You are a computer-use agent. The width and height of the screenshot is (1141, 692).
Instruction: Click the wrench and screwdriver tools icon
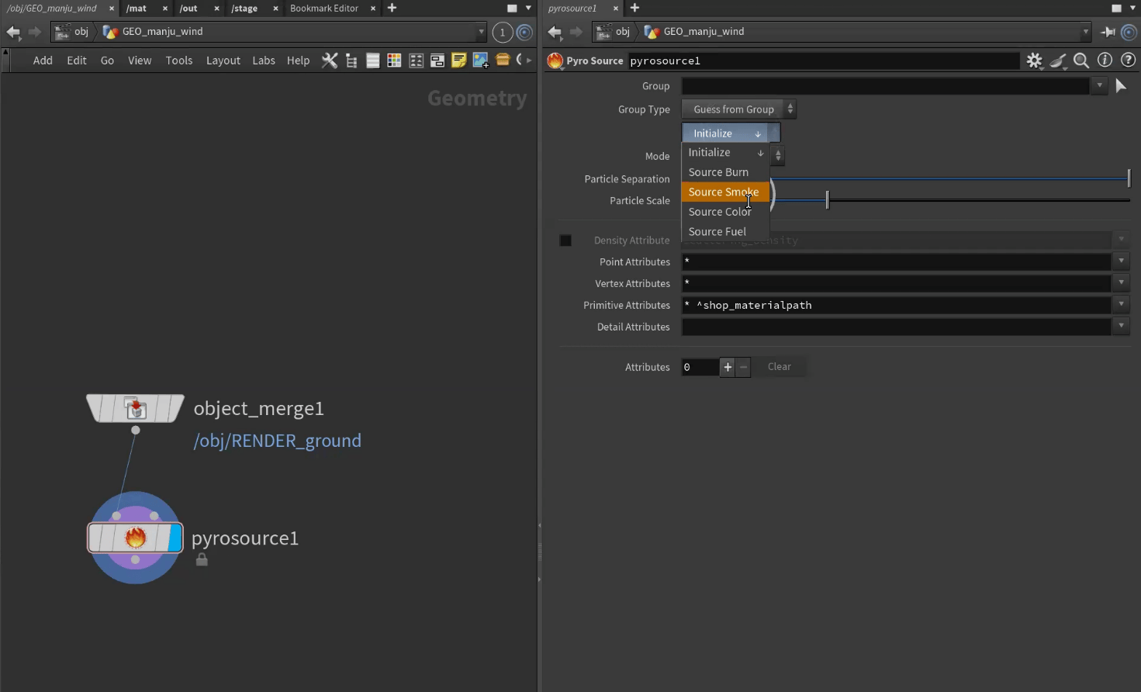point(330,61)
